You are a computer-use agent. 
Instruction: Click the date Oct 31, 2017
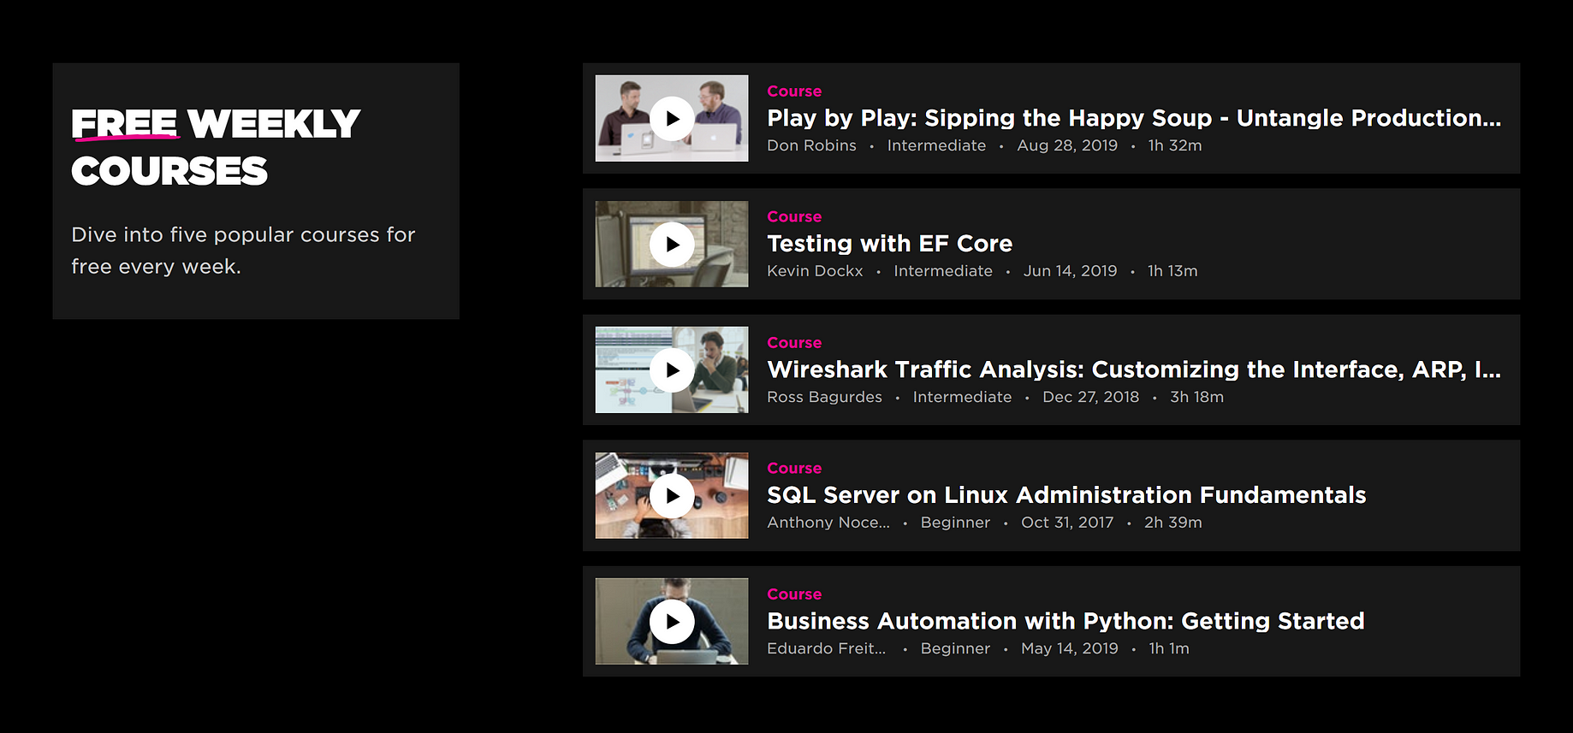point(1067,523)
